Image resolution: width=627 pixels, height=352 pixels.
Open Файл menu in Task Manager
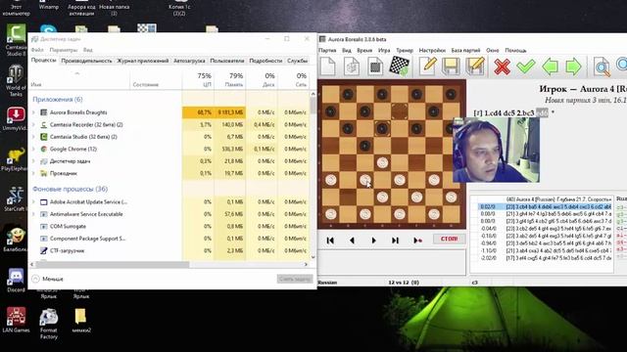[37, 50]
